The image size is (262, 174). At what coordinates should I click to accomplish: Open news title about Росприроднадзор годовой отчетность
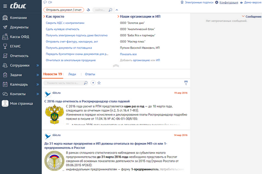pyautogui.click(x=87, y=101)
